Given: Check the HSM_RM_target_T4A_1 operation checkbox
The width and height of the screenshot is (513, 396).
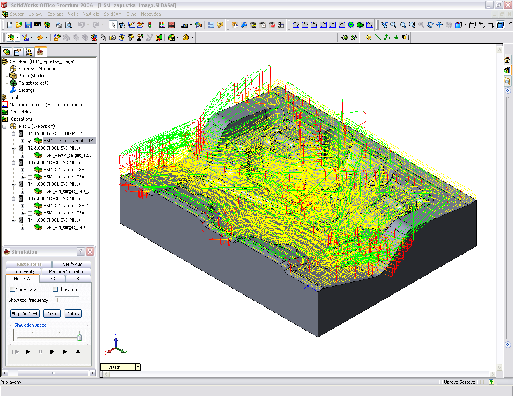Looking at the screenshot, I should pyautogui.click(x=30, y=192).
